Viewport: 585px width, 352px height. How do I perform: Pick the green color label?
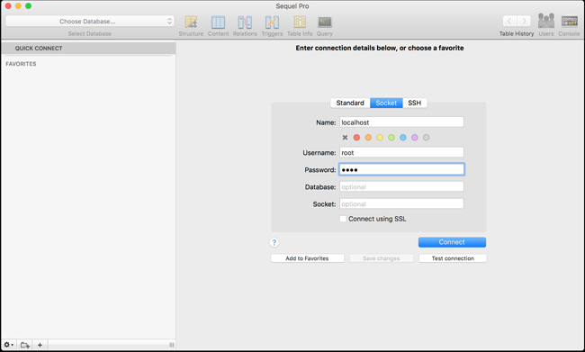[391, 138]
